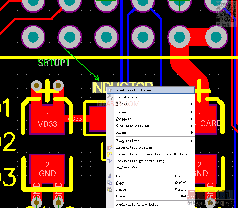This screenshot has width=238, height=208.
Task: Open the Component Actions submenu
Action: click(x=151, y=126)
